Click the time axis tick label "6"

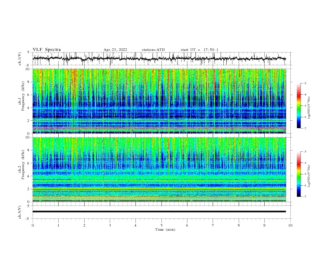pos(187,225)
